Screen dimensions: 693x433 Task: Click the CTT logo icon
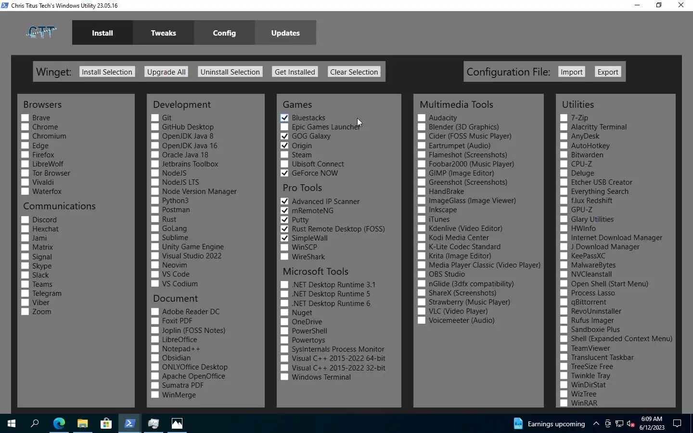(x=41, y=32)
